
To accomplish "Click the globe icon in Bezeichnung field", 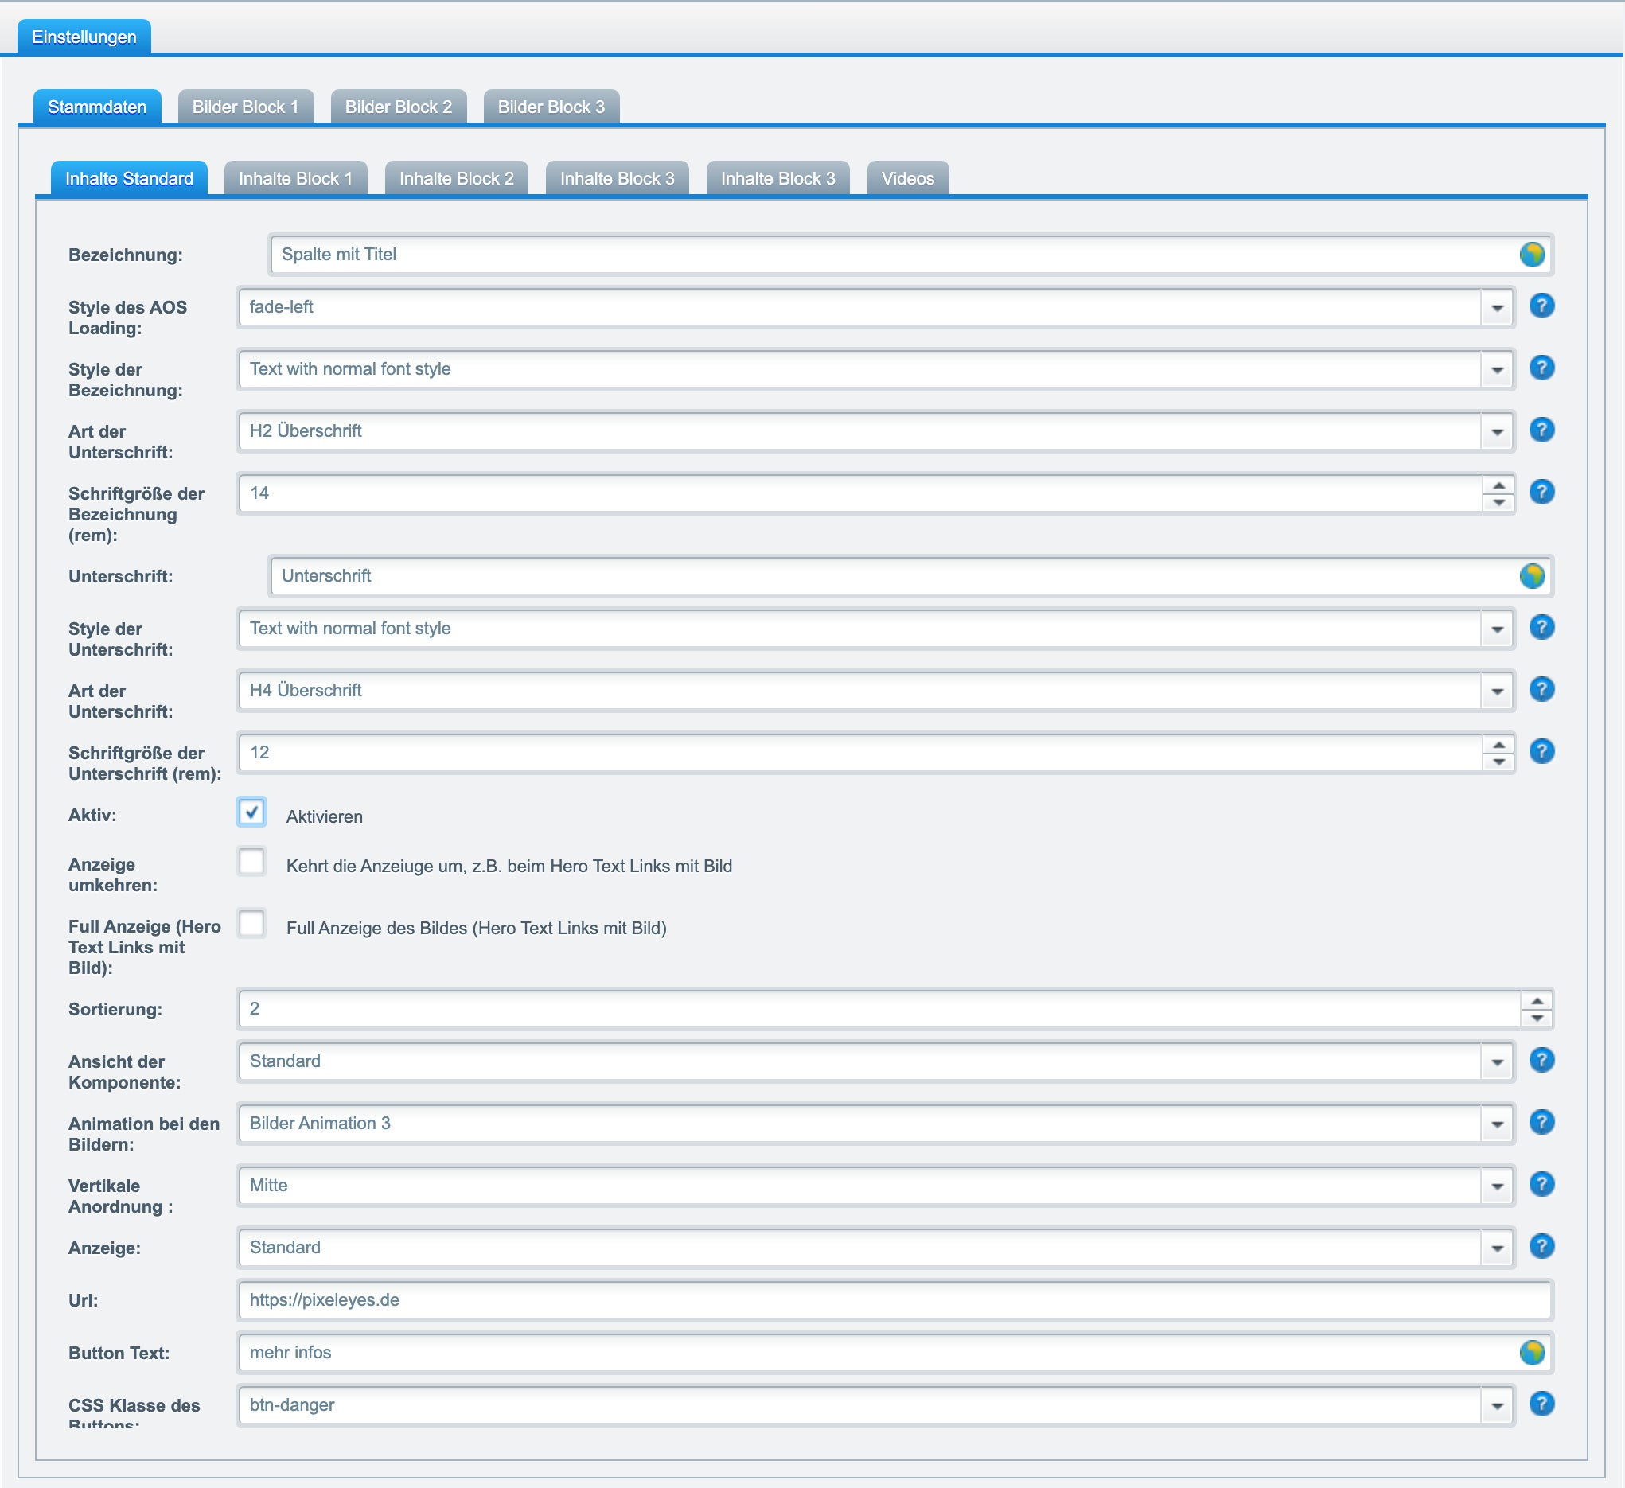I will 1532,255.
